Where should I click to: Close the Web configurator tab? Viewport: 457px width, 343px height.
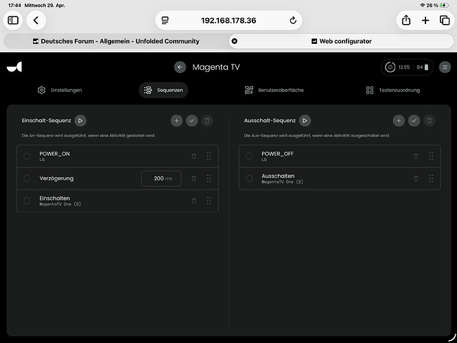pyautogui.click(x=234, y=41)
